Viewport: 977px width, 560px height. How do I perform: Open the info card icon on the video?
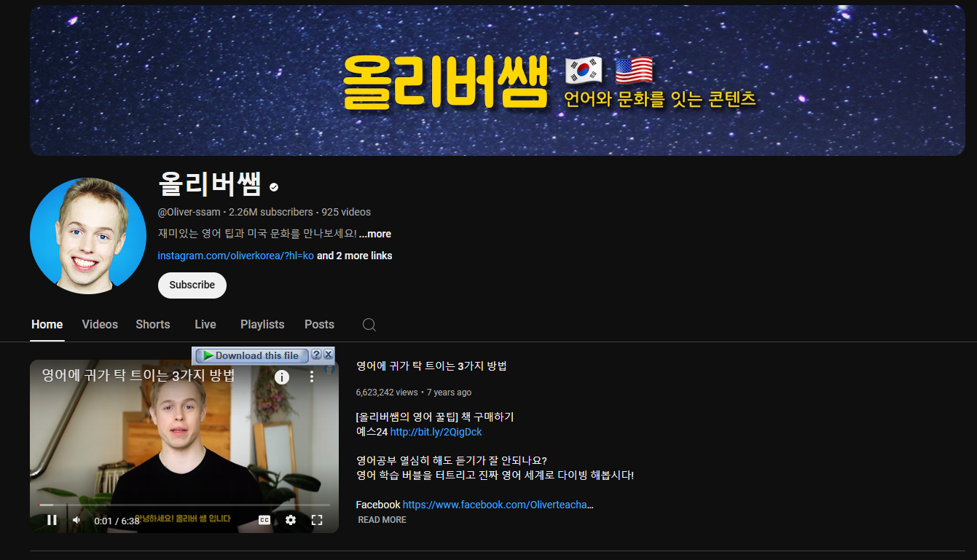[x=282, y=376]
